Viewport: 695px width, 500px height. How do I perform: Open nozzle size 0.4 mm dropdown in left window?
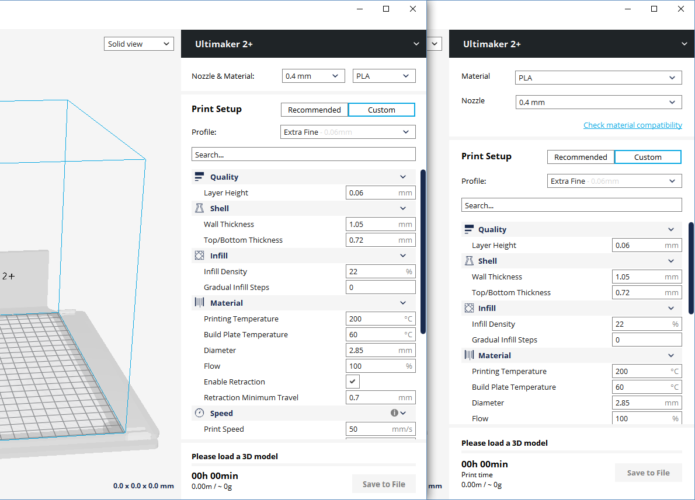point(314,76)
